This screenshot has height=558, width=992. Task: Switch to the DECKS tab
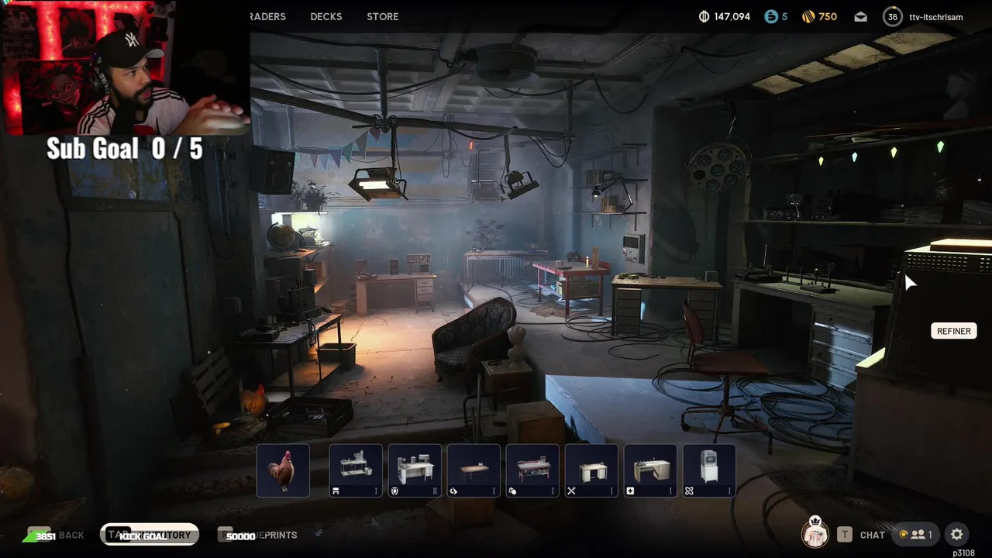click(326, 16)
